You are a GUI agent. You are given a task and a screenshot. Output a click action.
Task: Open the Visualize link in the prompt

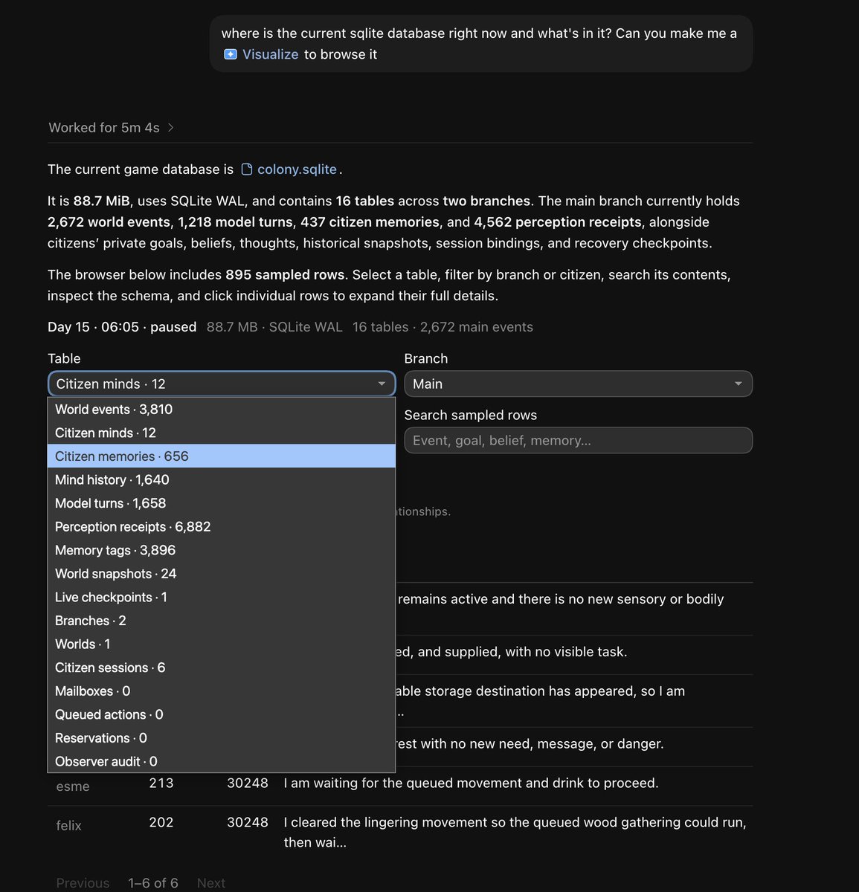(x=270, y=54)
